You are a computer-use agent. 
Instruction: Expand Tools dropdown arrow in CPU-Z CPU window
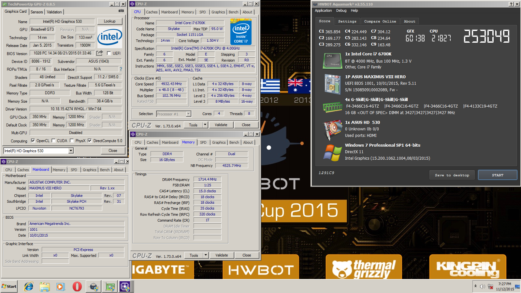pyautogui.click(x=205, y=125)
